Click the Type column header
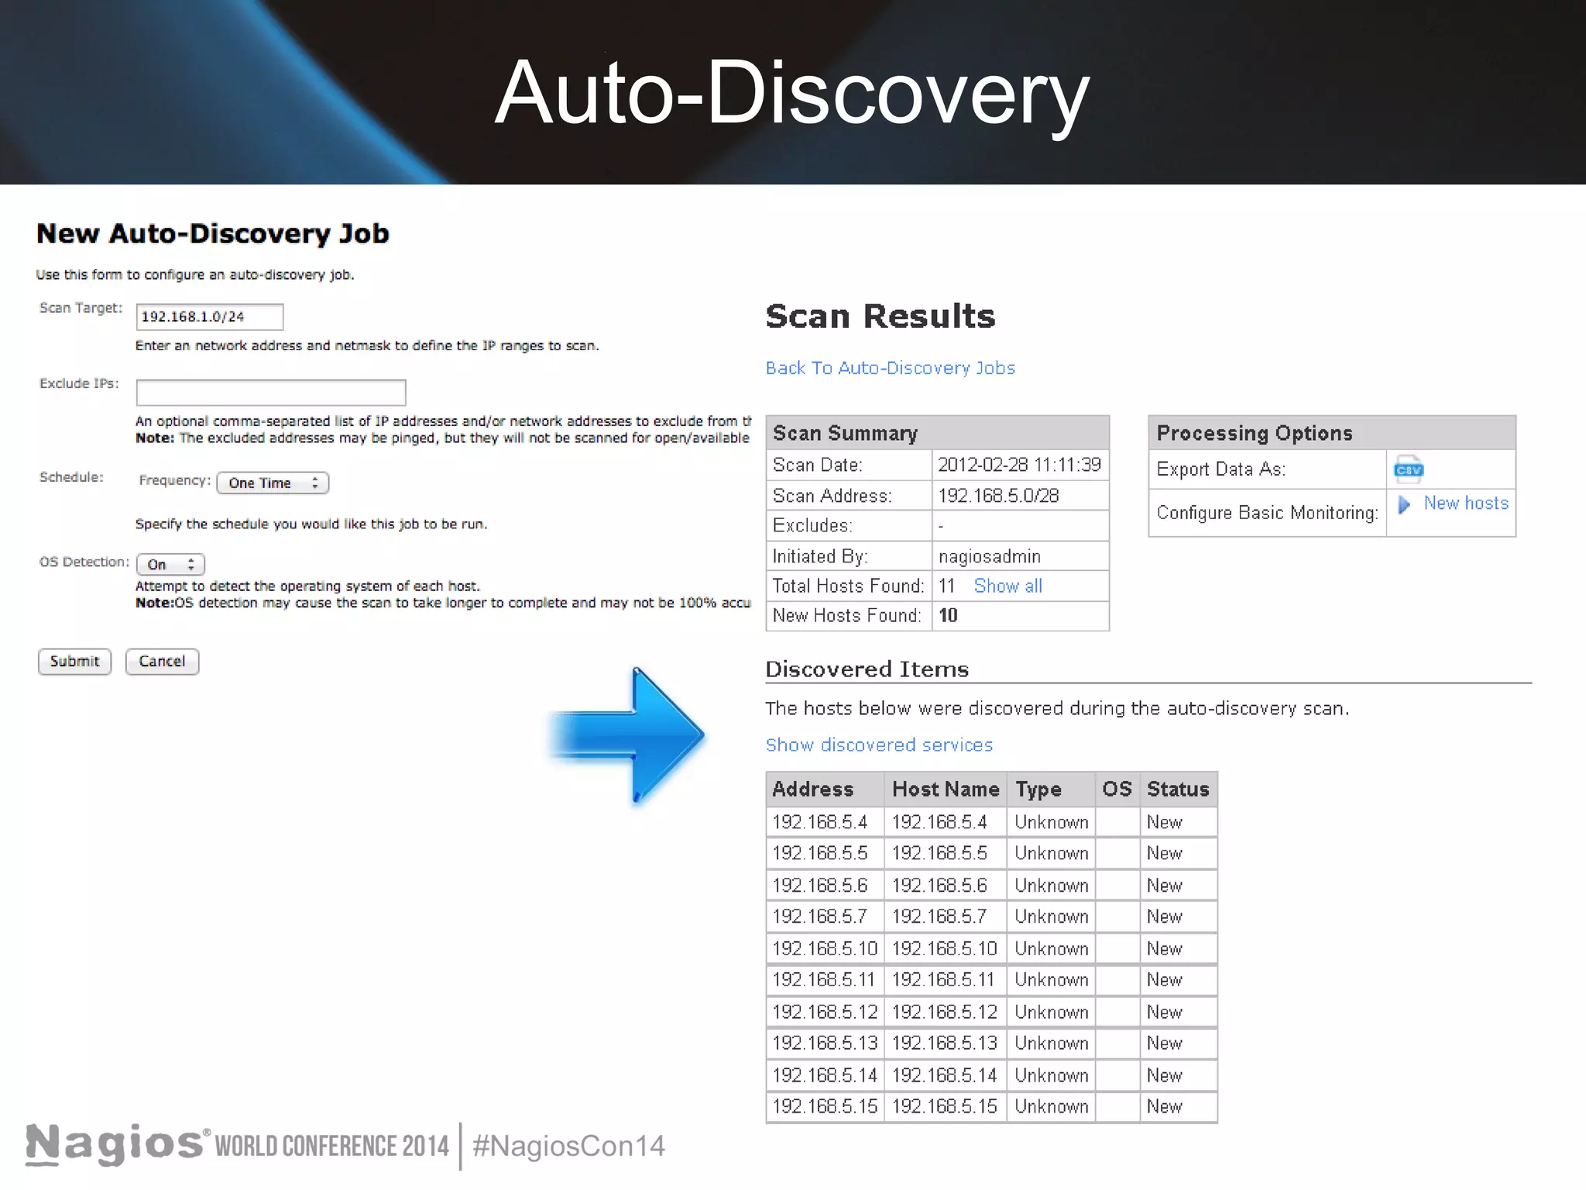The width and height of the screenshot is (1586, 1190). [x=1051, y=789]
